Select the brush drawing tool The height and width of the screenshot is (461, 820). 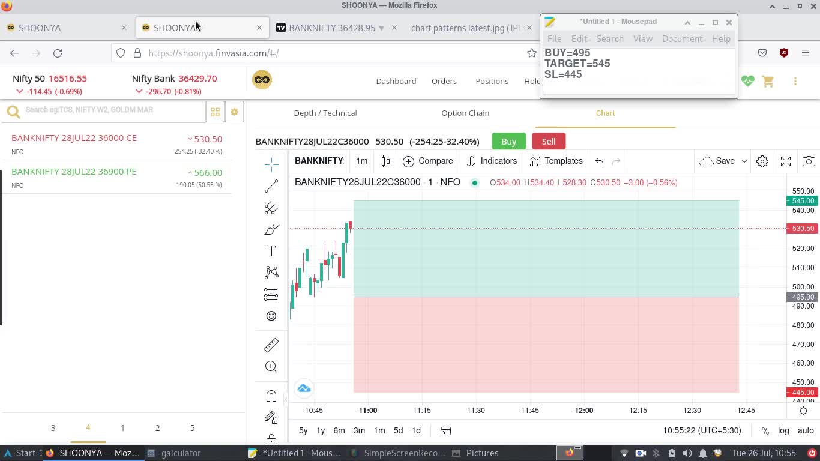point(271,230)
